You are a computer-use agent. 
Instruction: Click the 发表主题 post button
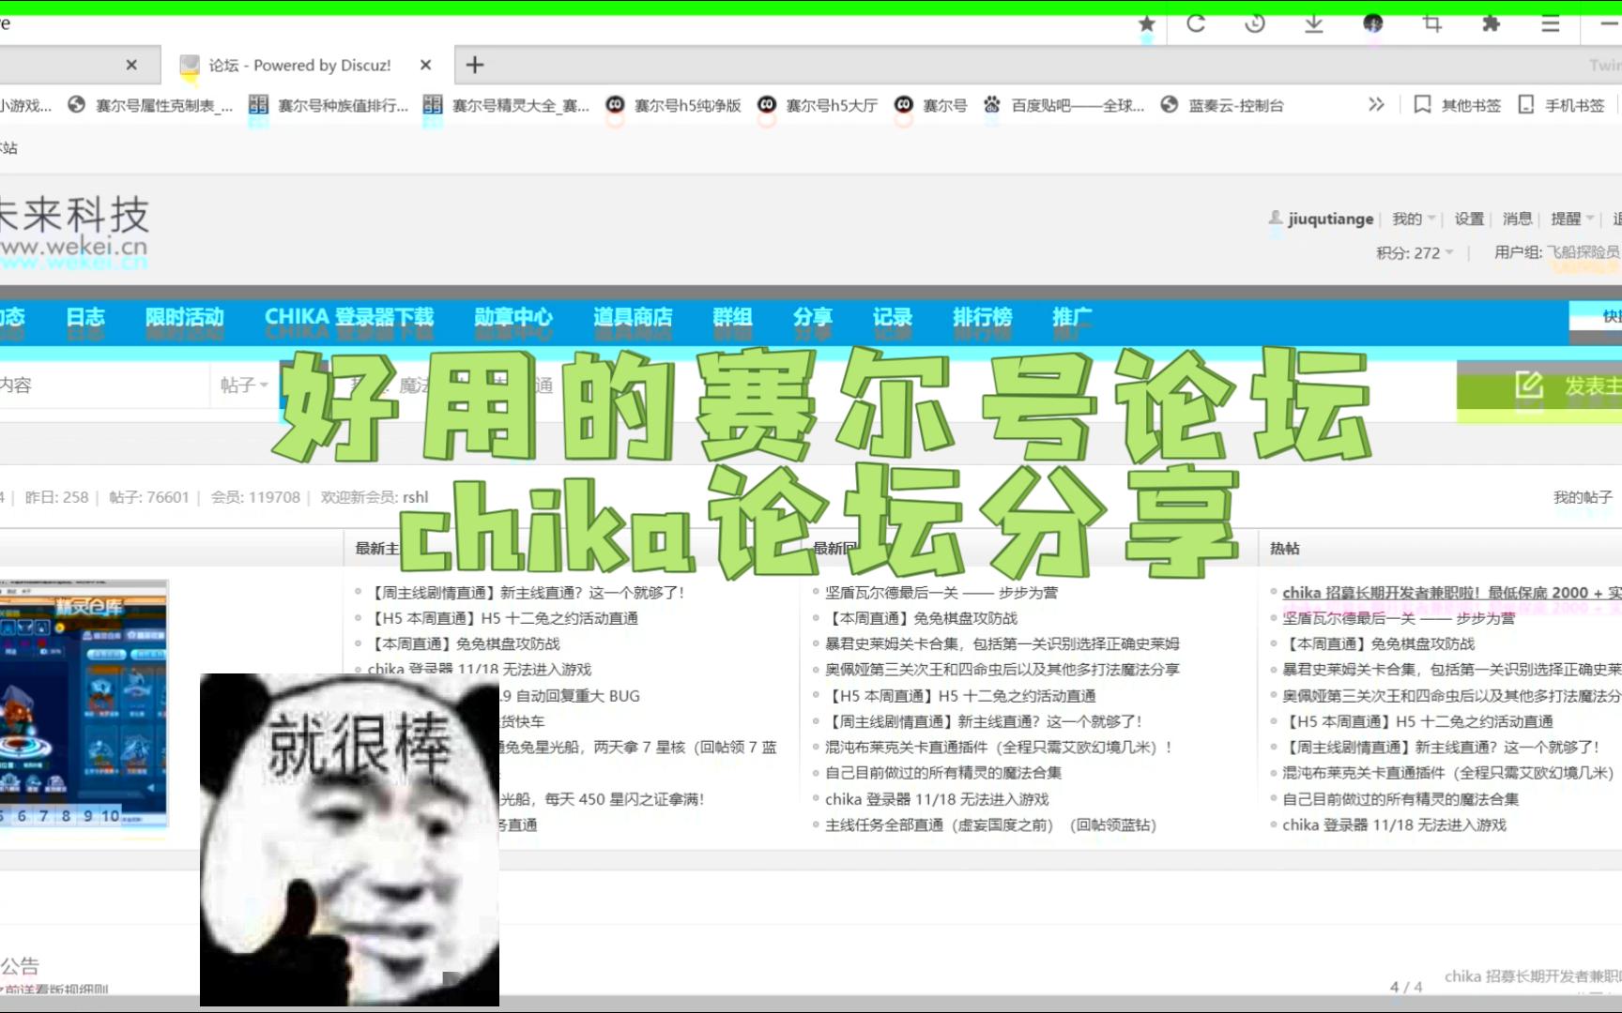(1539, 386)
